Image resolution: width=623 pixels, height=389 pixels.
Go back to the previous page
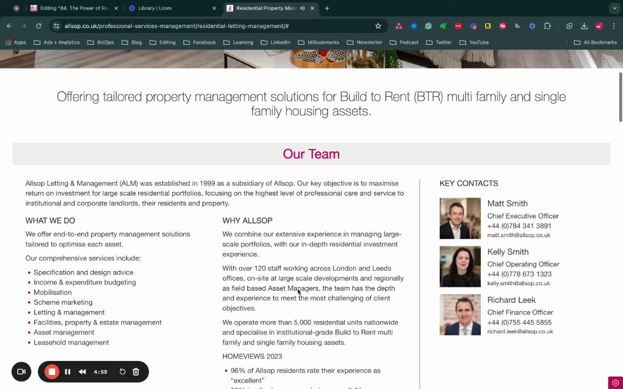tap(9, 26)
